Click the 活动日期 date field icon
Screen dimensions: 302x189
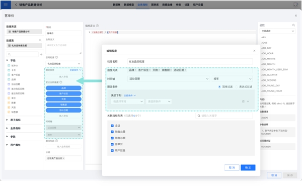9,84
